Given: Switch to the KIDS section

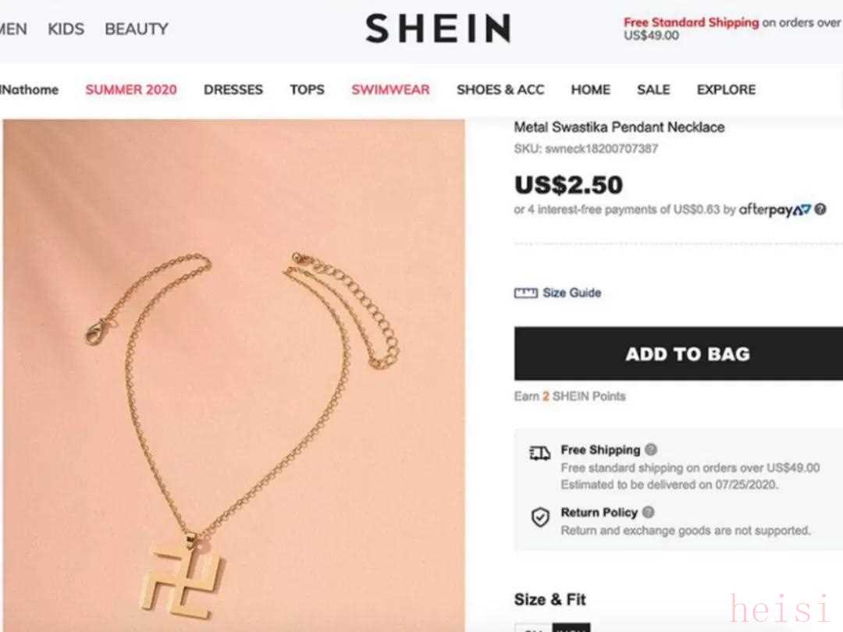Looking at the screenshot, I should [x=66, y=29].
